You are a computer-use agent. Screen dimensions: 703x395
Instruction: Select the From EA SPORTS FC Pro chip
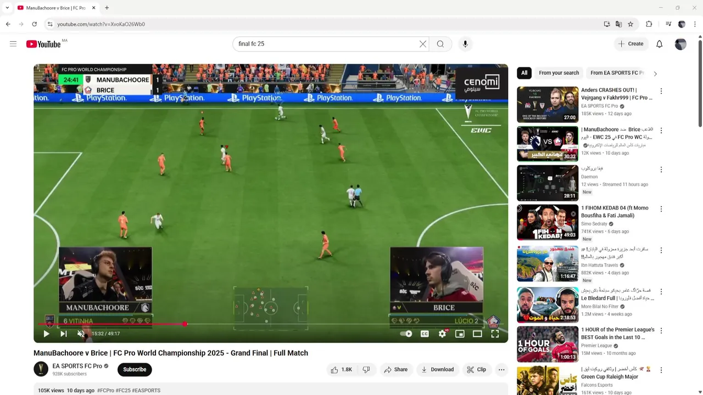[x=616, y=73]
